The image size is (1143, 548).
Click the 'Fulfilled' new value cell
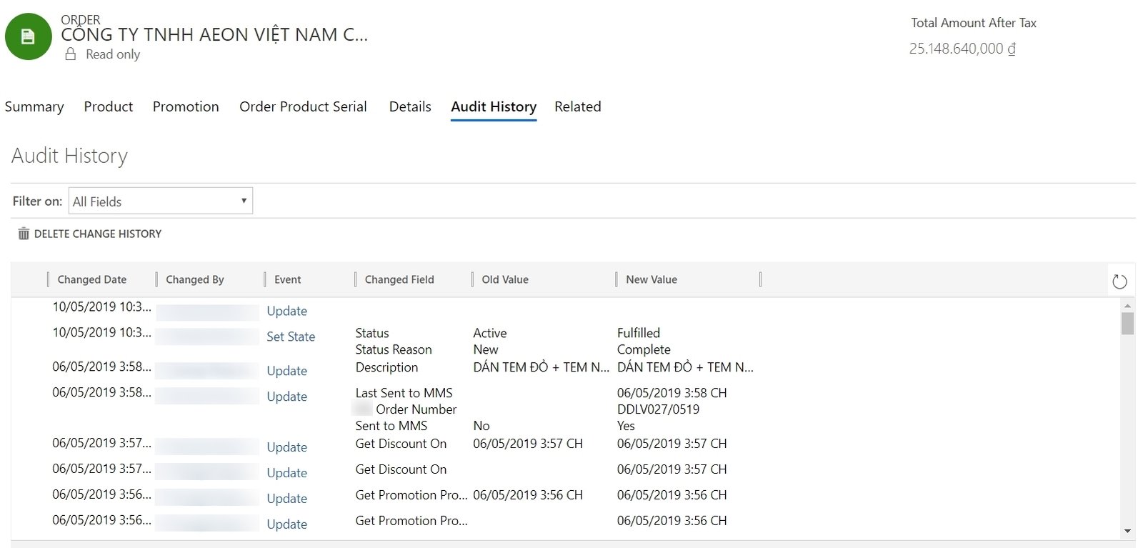[x=639, y=333]
